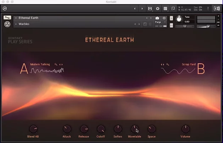Click the "ETHEREAL EARTH" title text

109,40
